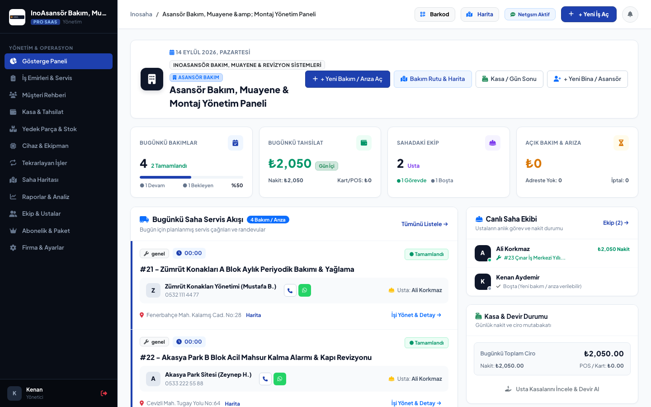This screenshot has width=651, height=407.
Task: Open Harita from top bar
Action: point(480,14)
